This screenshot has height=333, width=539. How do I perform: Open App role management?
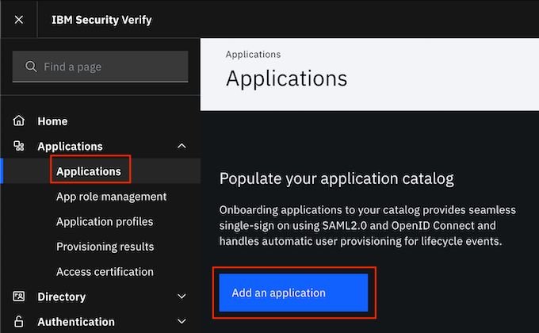point(112,197)
